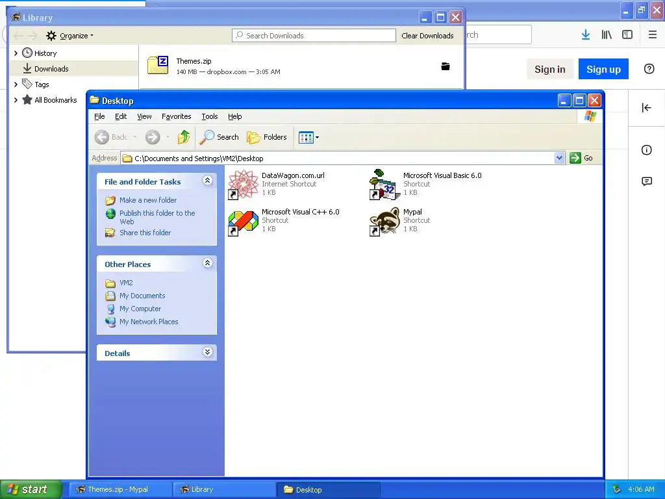This screenshot has height=499, width=665.
Task: Click the Up folder toolbar icon
Action: click(184, 137)
